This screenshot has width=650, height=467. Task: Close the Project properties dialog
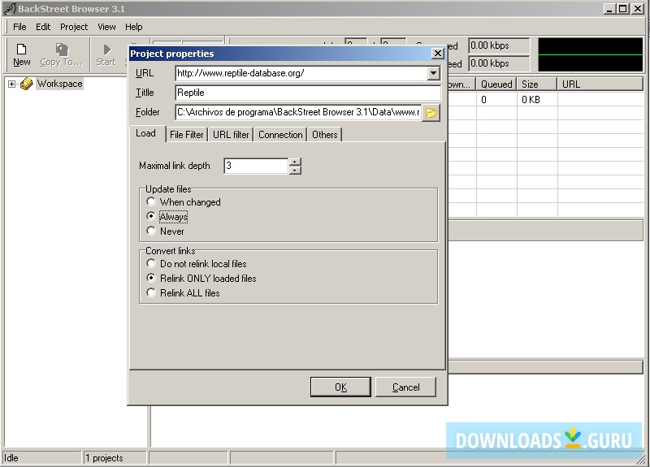(x=438, y=54)
